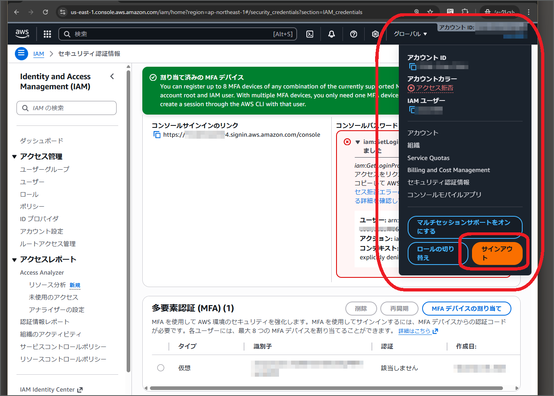Click the ロールの切り替え button

click(x=438, y=253)
